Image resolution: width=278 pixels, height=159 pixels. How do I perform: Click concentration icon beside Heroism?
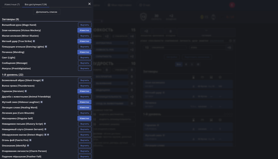click(26, 91)
